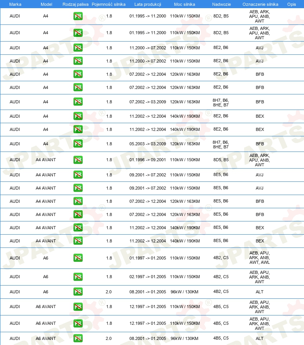Click petrol icon in A6 02.1997 -> 01.2005 row

[78, 277]
